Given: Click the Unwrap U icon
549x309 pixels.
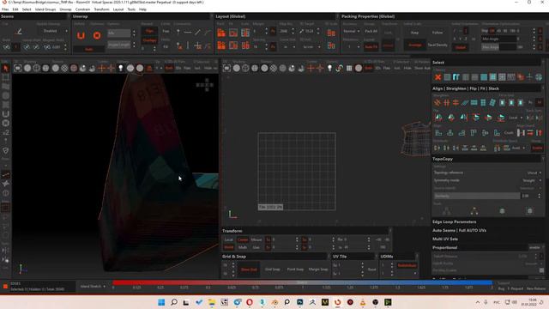Looking at the screenshot, I should coord(81,35).
